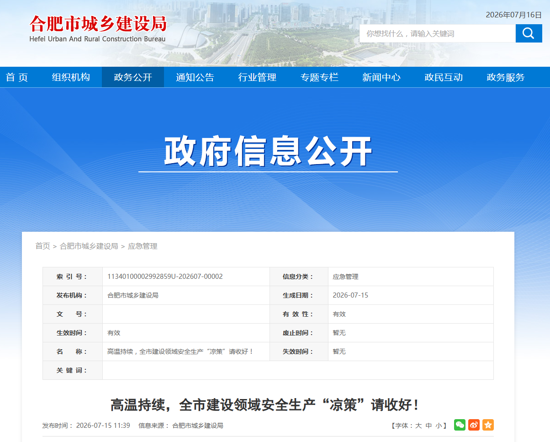
Task: Click the 索引号 label cell
Action: [73, 277]
